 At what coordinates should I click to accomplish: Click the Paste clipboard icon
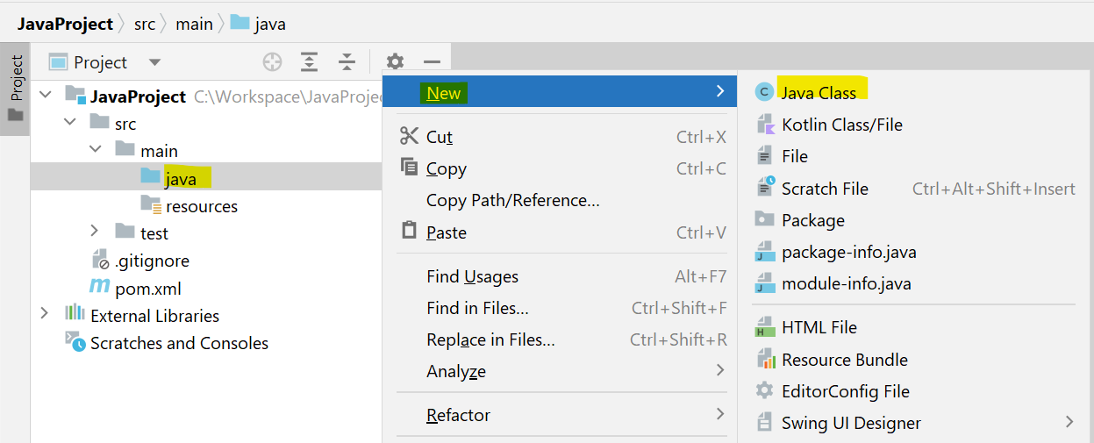pos(409,232)
